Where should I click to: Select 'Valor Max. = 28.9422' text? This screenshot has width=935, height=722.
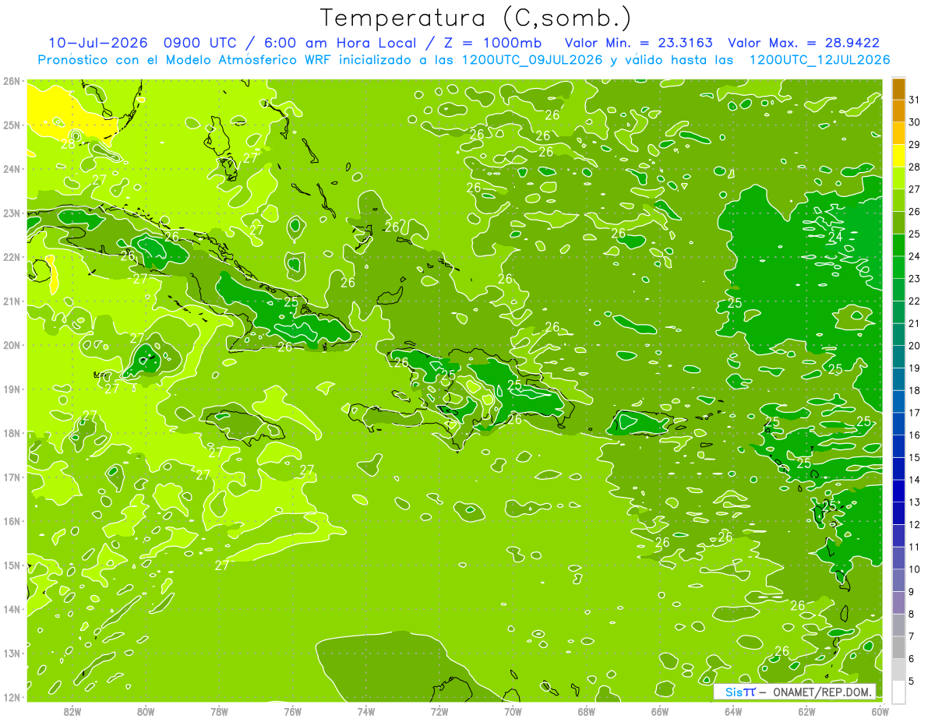[804, 42]
